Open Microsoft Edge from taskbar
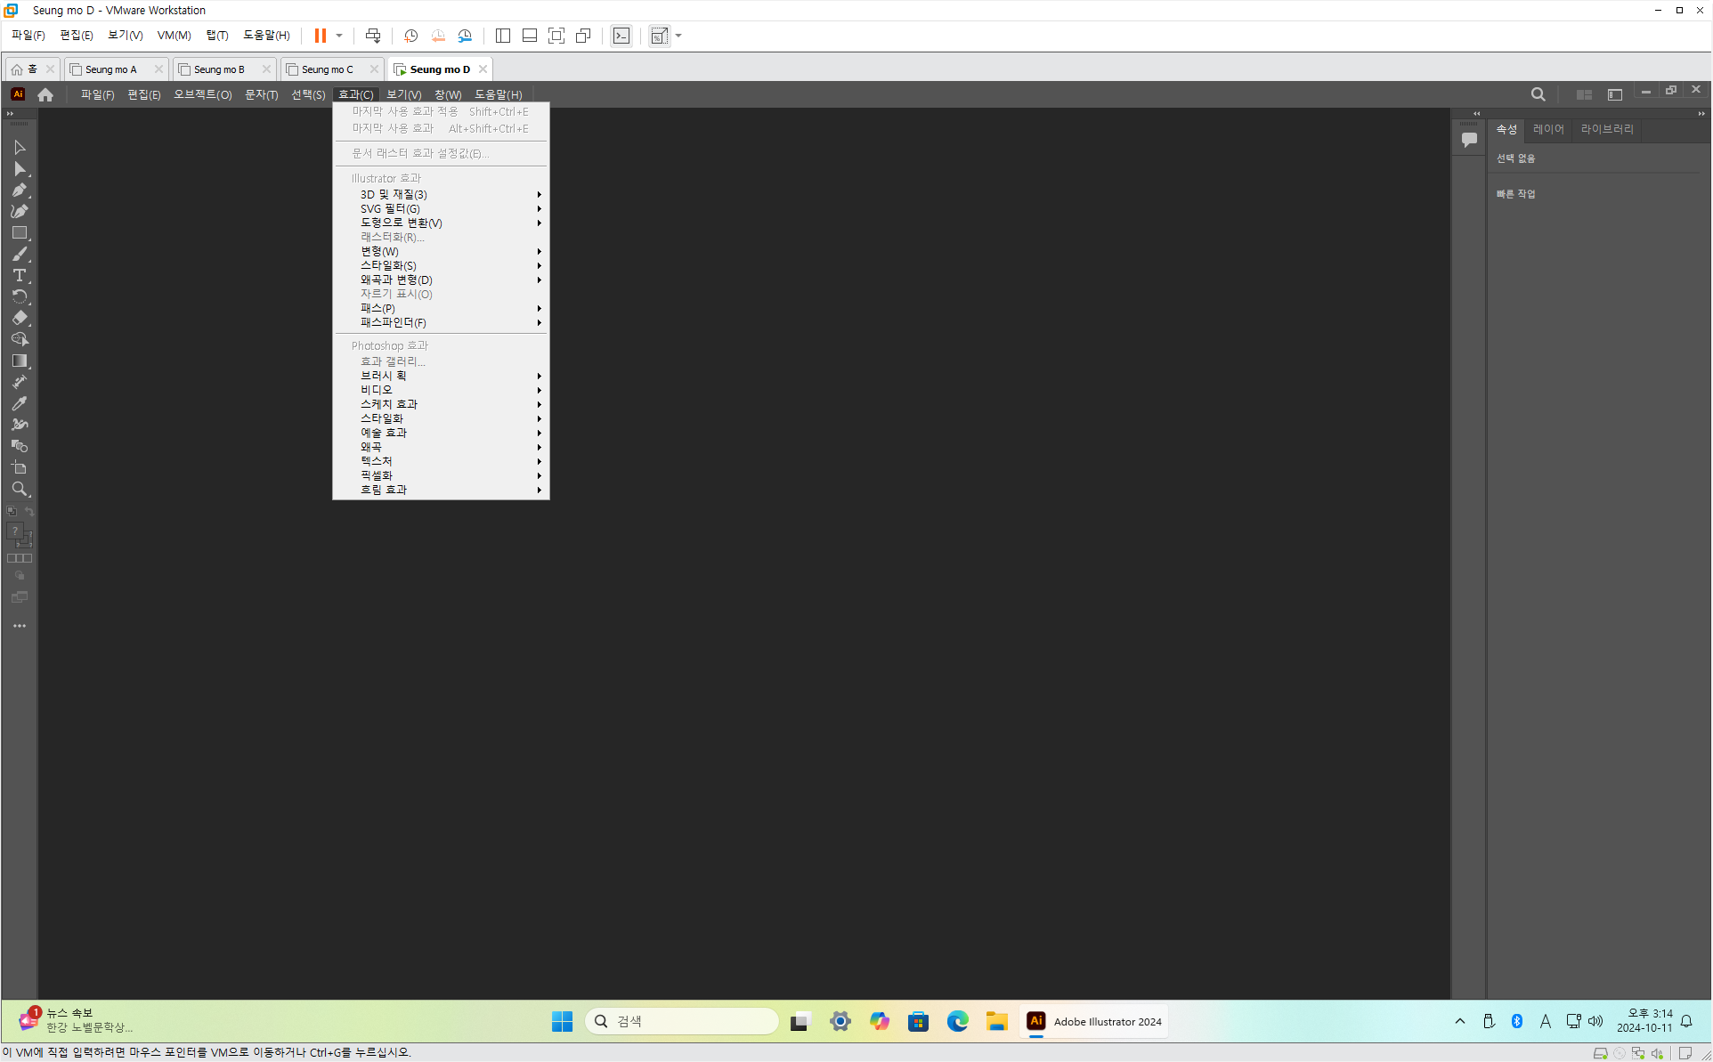 (x=957, y=1021)
